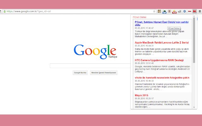Open the Mayıs 2015 article link

coord(141,95)
